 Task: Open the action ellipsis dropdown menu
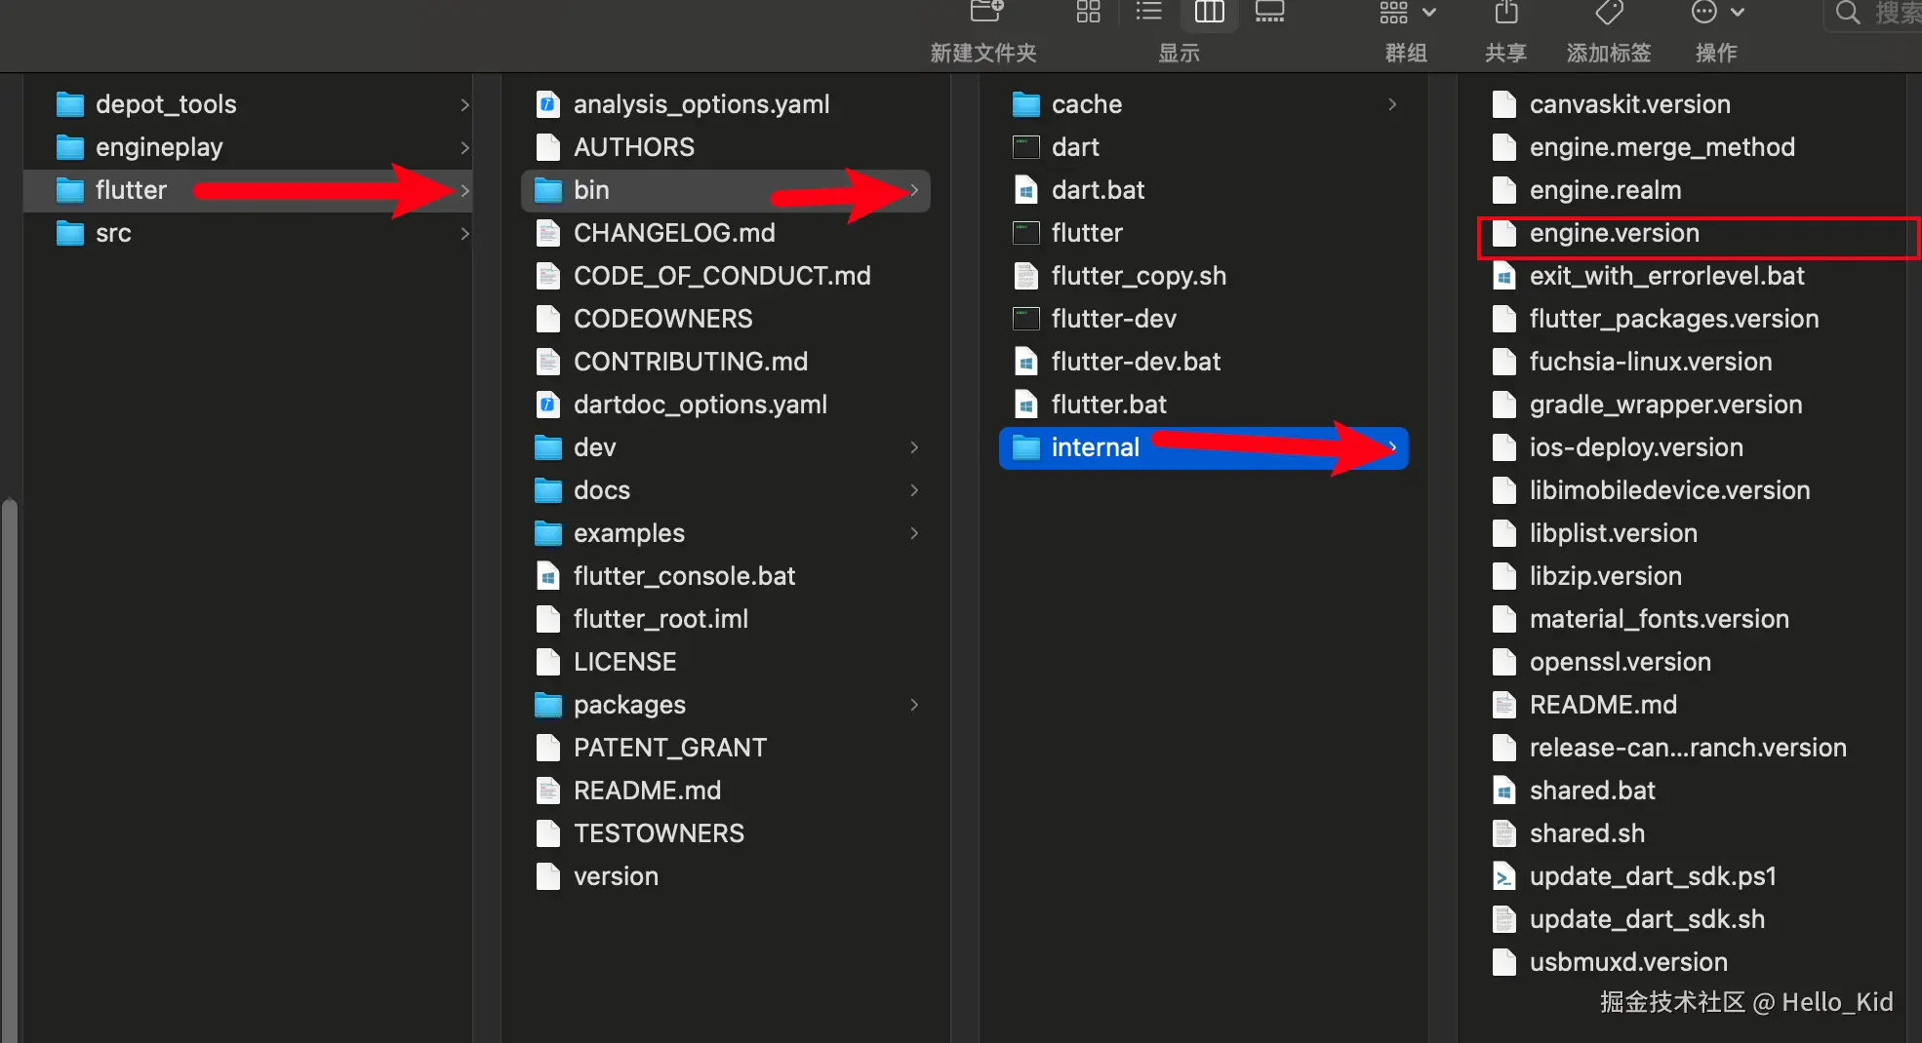click(1717, 12)
